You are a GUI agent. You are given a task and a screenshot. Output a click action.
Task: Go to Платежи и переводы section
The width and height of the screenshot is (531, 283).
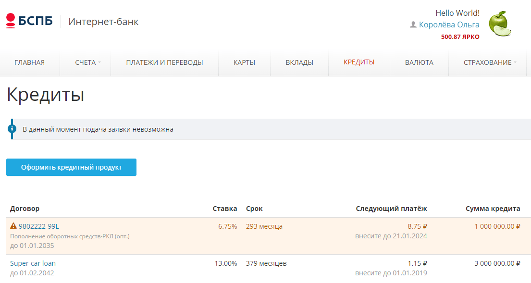click(x=164, y=62)
